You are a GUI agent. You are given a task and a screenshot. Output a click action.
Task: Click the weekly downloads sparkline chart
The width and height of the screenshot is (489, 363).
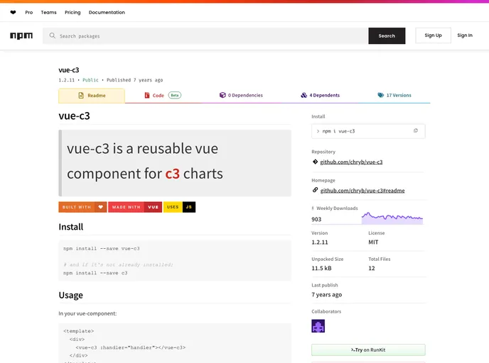click(x=392, y=218)
